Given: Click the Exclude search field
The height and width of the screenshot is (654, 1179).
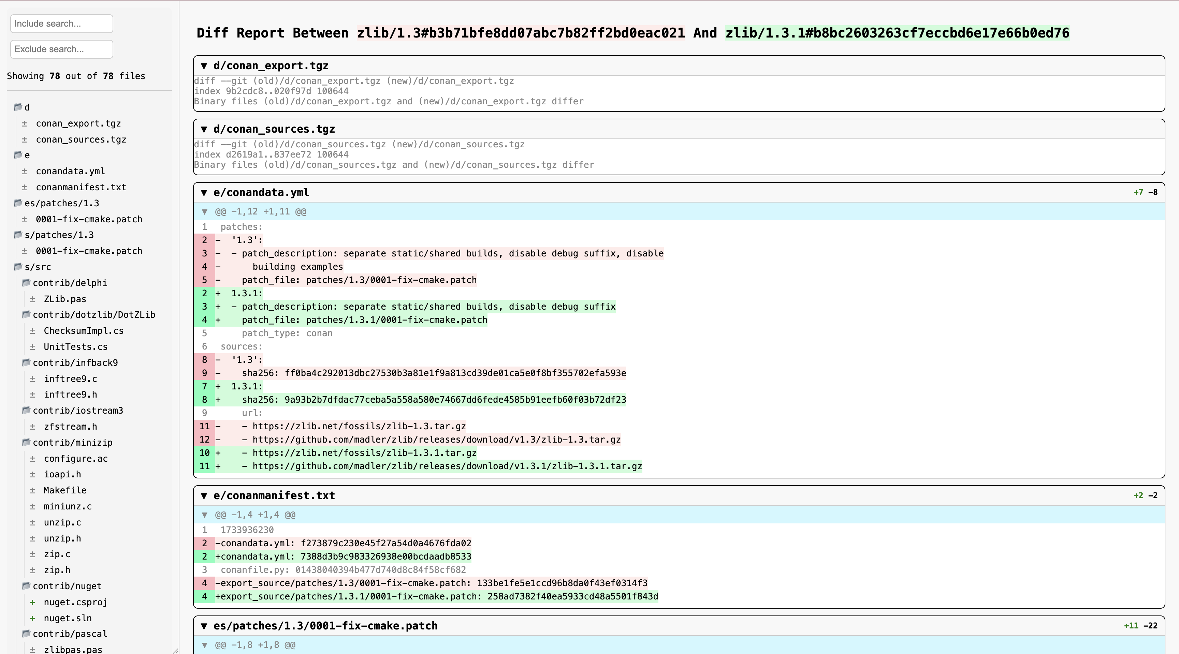Looking at the screenshot, I should click(61, 49).
